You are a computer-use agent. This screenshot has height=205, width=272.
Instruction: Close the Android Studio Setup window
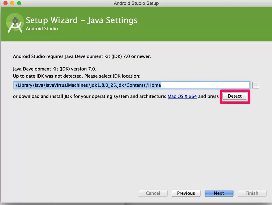(5, 3)
